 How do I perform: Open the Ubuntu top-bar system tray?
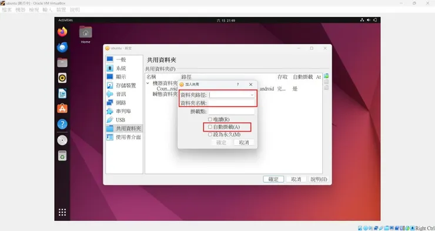point(369,20)
